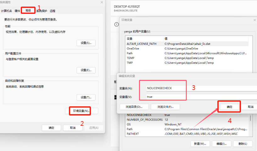Click 浏览目录(D)... button
Screen dimensions: 257x151
(134, 107)
